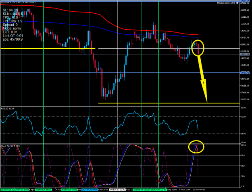Click the RSI(18) indicator label
Screen dimensions: 252x192
(8, 109)
